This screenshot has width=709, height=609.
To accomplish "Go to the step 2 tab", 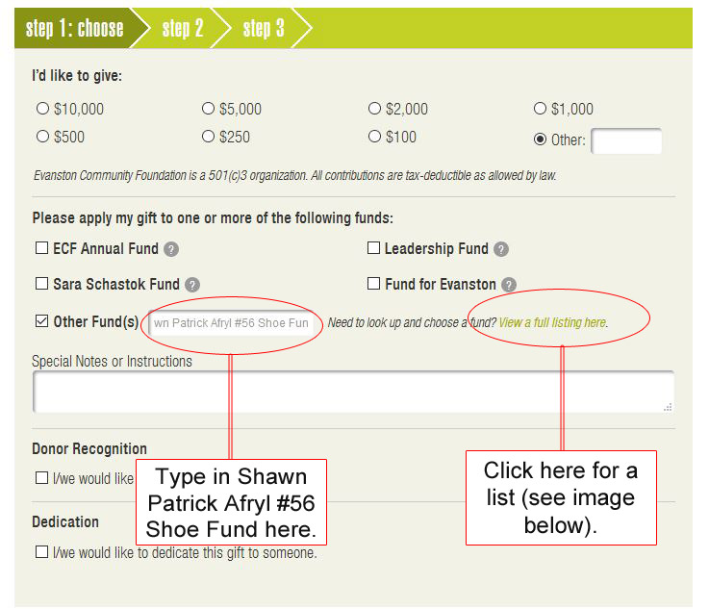I will pyautogui.click(x=183, y=28).
